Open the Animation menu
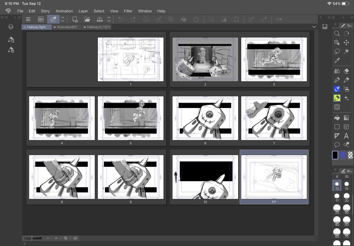Screen dimensions: 354x246 (x=64, y=11)
